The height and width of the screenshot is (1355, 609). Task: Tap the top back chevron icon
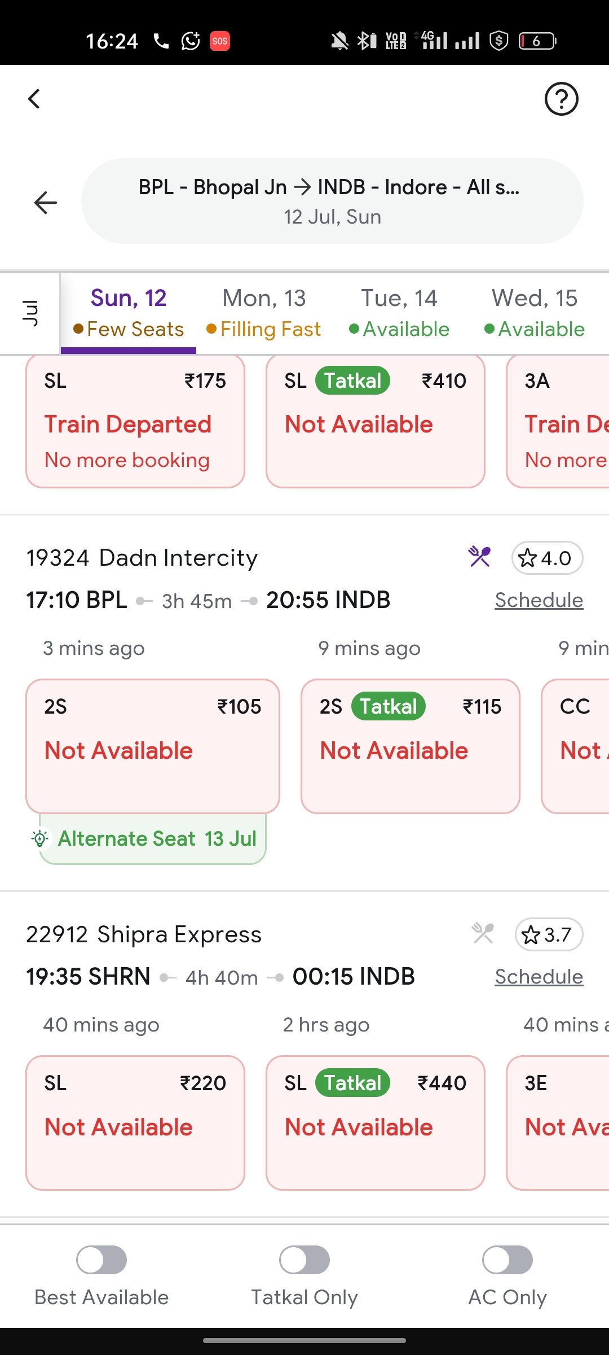point(34,99)
